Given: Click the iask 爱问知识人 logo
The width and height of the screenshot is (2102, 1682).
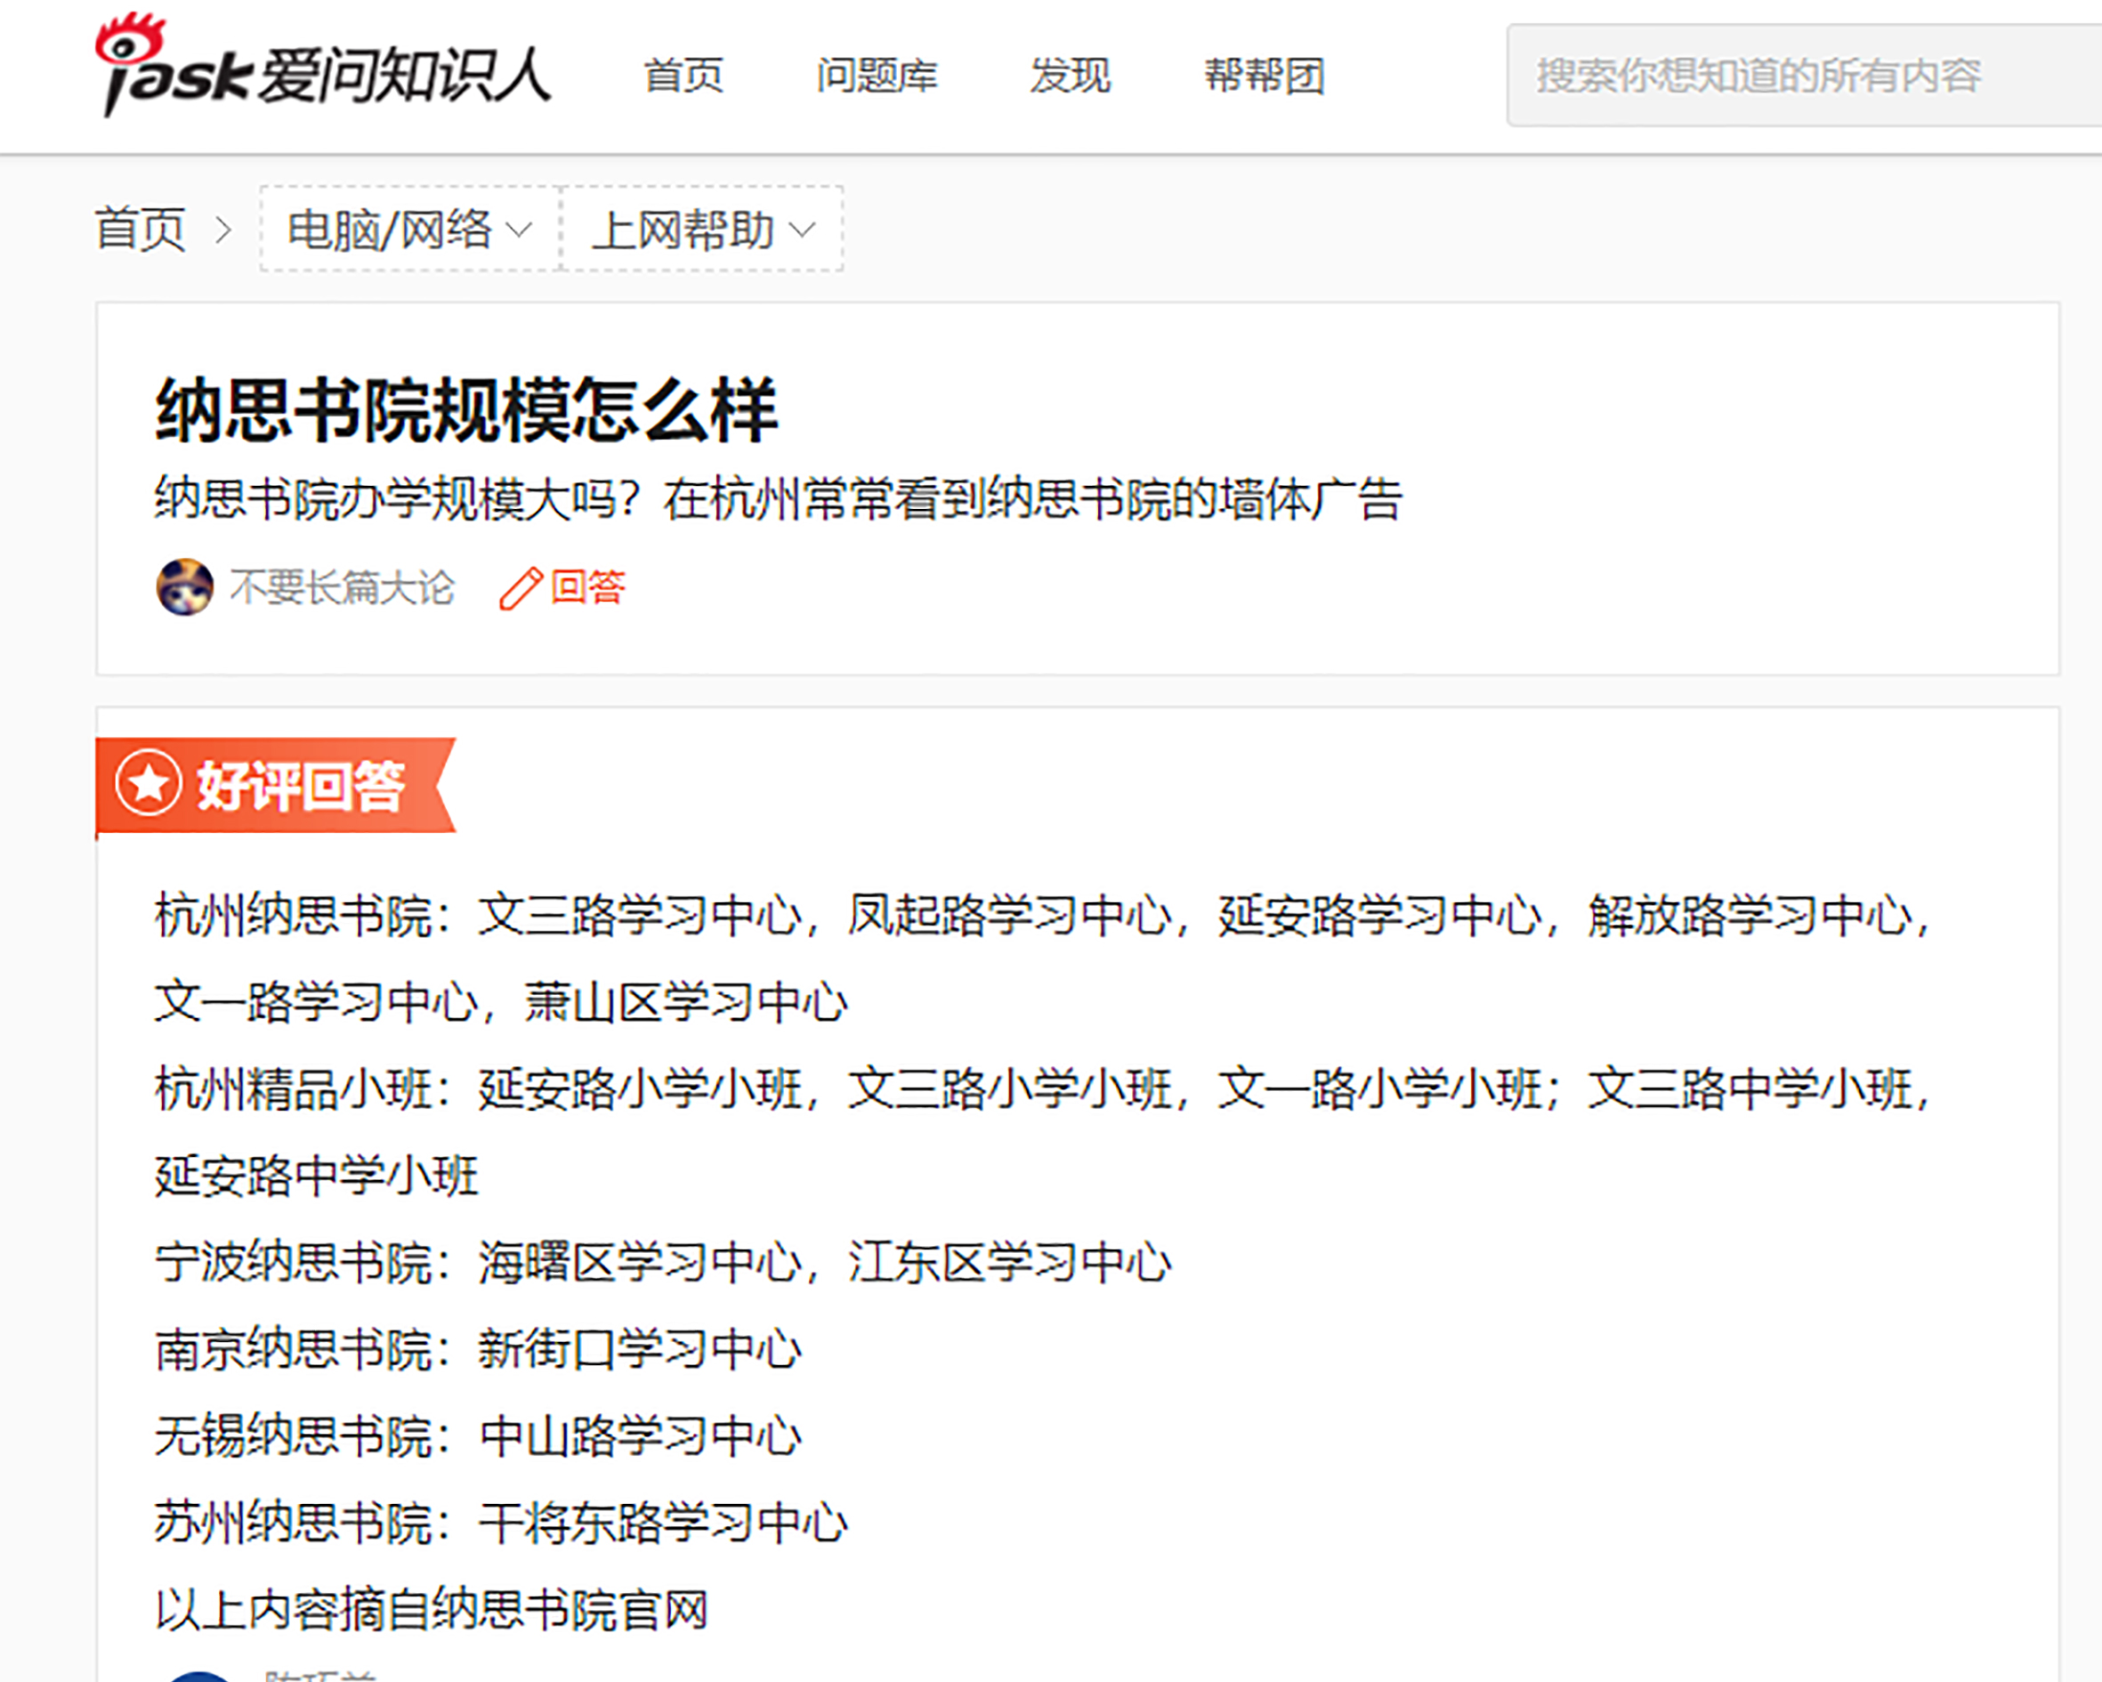Looking at the screenshot, I should (x=323, y=67).
